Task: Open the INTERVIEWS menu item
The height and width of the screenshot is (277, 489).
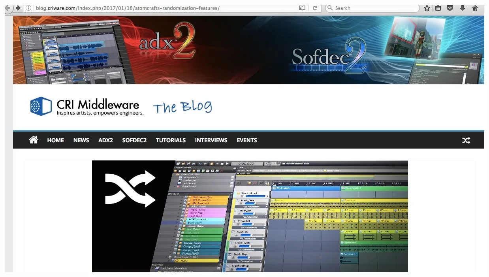Action: (211, 140)
